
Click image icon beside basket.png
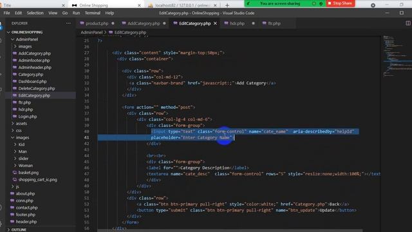(15, 173)
